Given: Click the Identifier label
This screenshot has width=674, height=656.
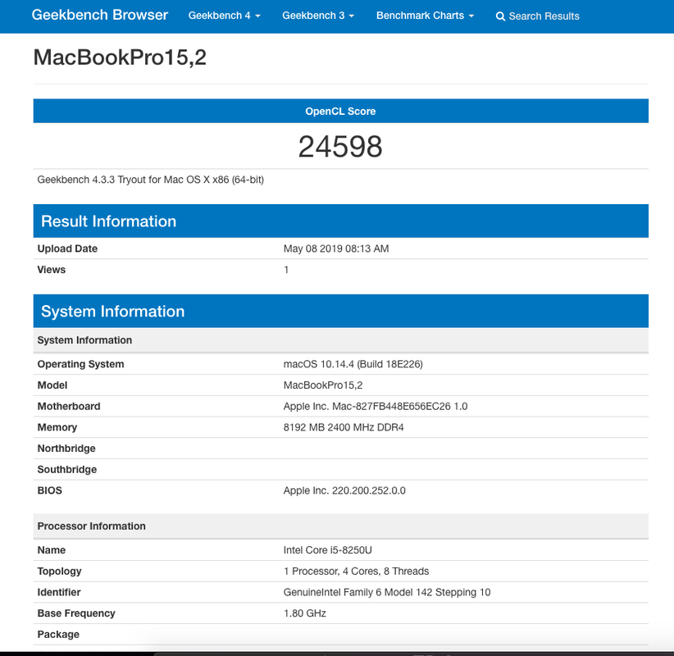Looking at the screenshot, I should (x=59, y=592).
